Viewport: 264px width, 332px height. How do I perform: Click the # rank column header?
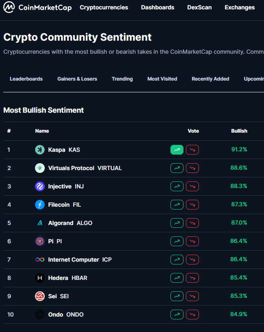(9, 131)
